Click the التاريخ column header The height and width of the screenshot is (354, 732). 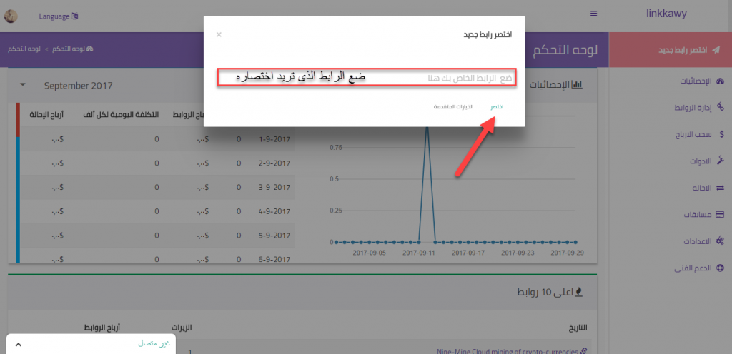coord(579,328)
